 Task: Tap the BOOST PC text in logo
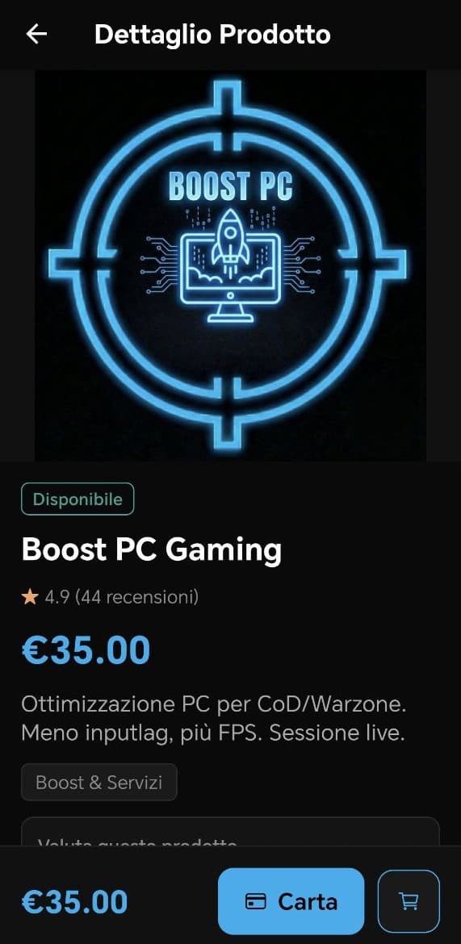coord(230,186)
